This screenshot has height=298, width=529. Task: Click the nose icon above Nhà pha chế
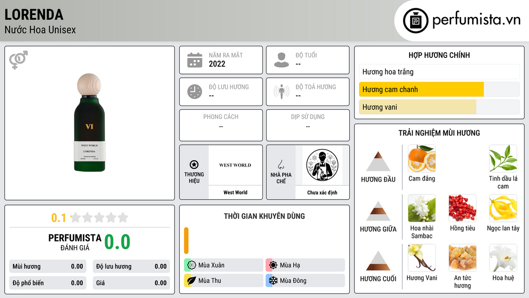pos(281,165)
